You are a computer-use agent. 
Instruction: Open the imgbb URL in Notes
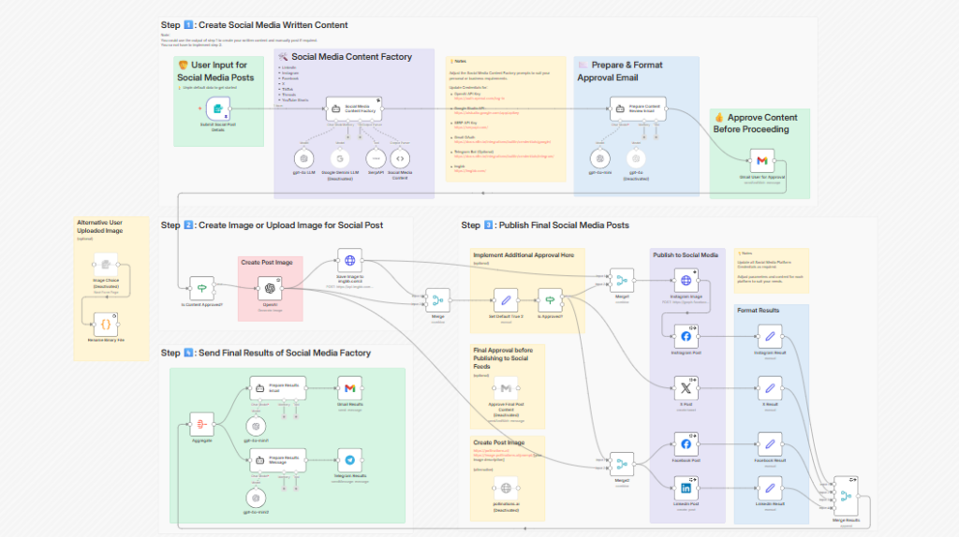pyautogui.click(x=470, y=171)
